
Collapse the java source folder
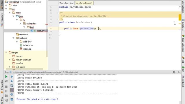point(13,16)
